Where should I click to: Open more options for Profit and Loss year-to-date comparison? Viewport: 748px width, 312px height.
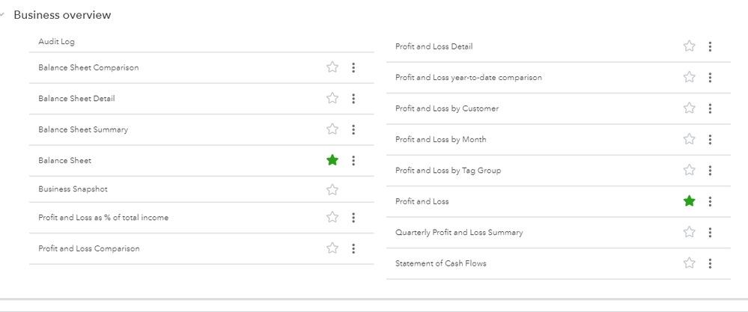[710, 77]
